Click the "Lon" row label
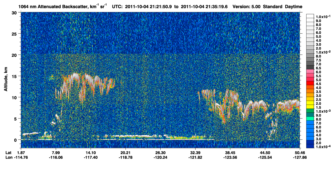Viewport: 333px width, 170px height. pyautogui.click(x=8, y=157)
